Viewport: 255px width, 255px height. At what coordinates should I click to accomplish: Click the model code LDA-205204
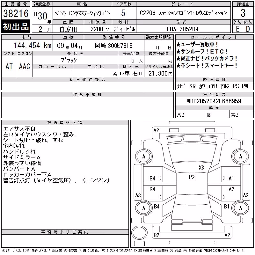[182, 29]
